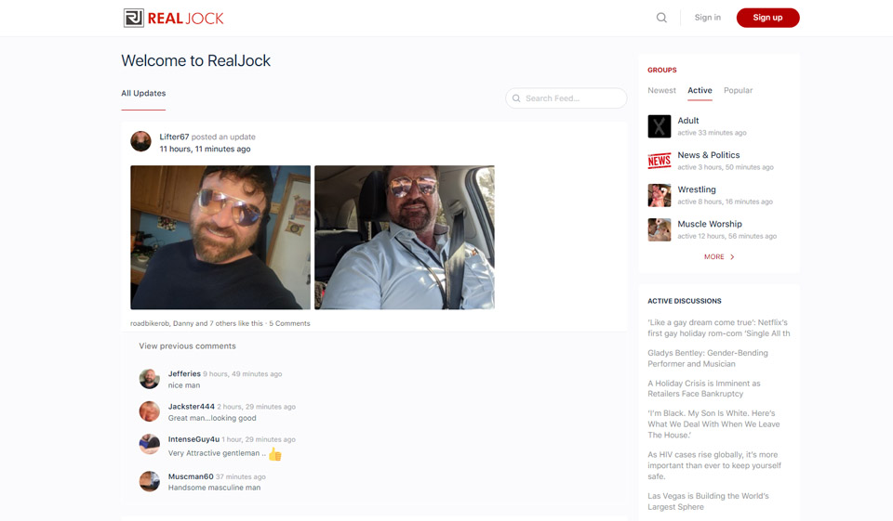
Task: Open the right photo taken in car
Action: (x=404, y=237)
